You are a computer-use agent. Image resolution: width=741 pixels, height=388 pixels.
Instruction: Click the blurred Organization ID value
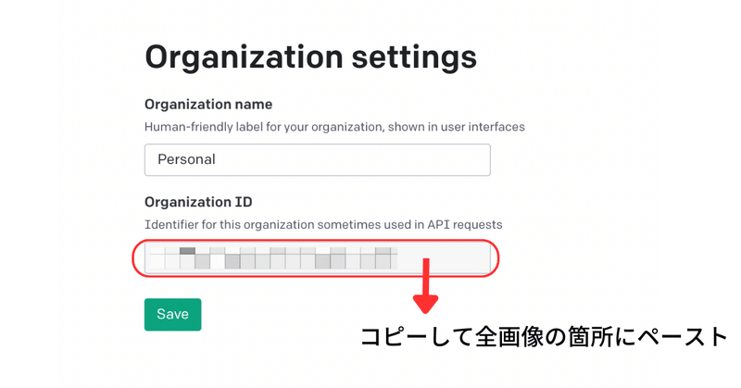[273, 257]
